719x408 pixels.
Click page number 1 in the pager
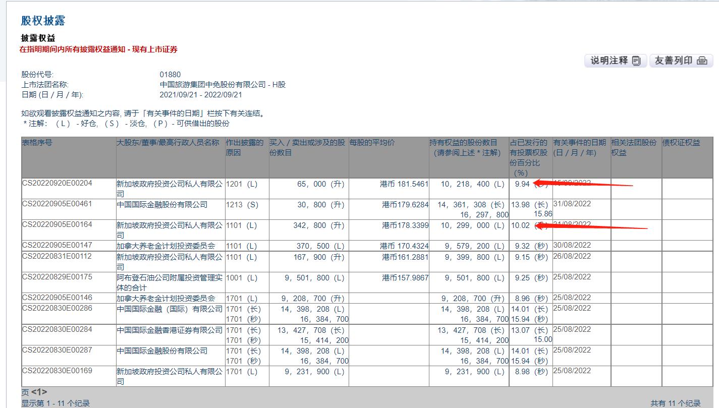pos(39,392)
